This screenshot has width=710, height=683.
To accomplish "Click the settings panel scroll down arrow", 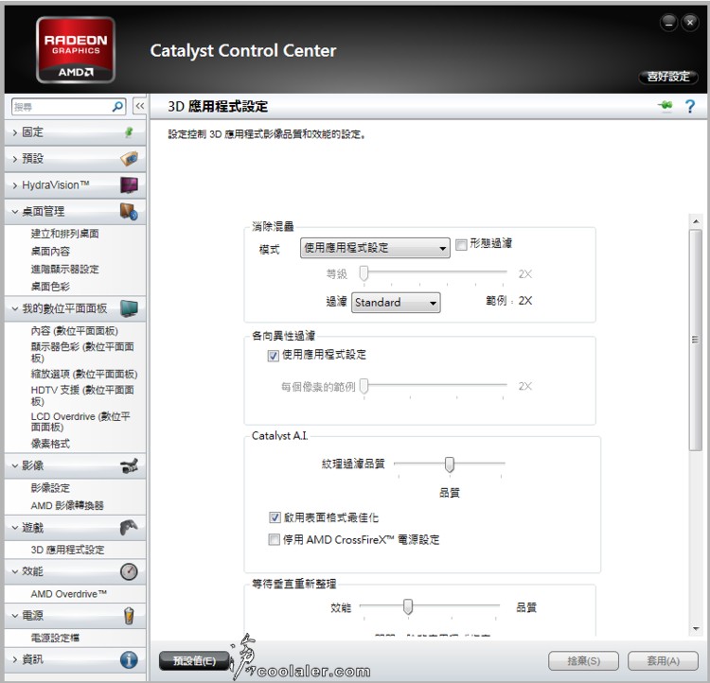I will 696,629.
